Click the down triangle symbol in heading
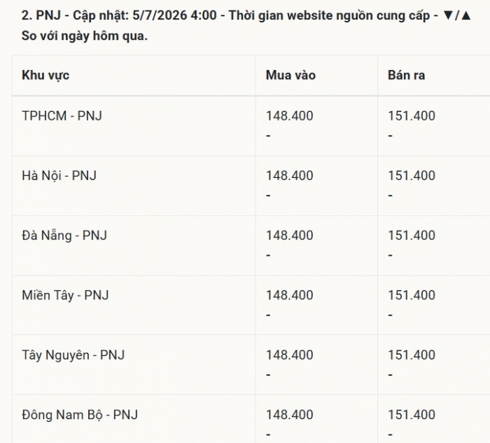 (448, 15)
